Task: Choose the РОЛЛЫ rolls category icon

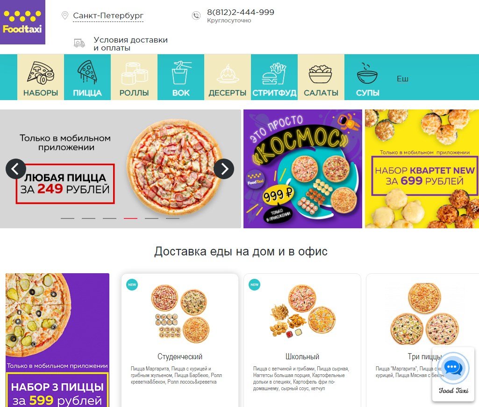Action: click(x=134, y=77)
